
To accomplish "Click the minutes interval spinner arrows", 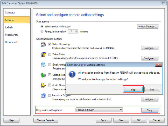I will [x=76, y=31].
